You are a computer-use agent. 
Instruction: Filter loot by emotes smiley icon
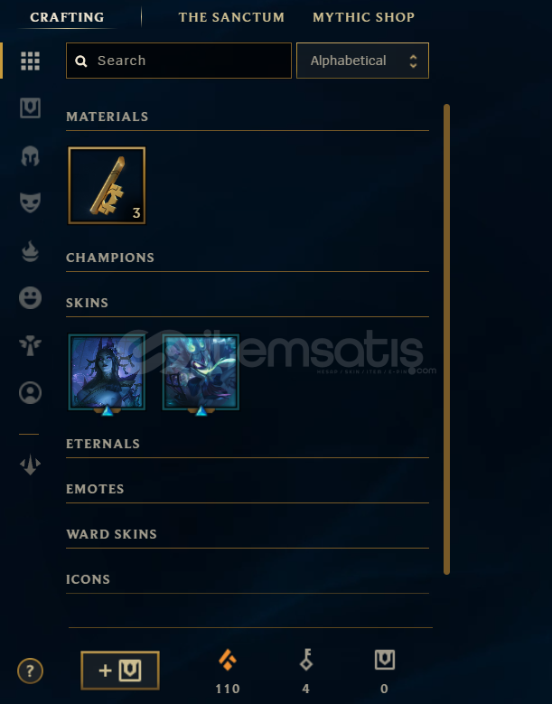coord(30,297)
